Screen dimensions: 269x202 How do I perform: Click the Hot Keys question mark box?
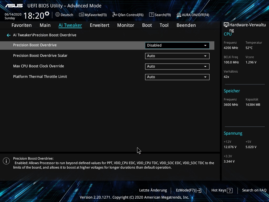click(x=230, y=190)
